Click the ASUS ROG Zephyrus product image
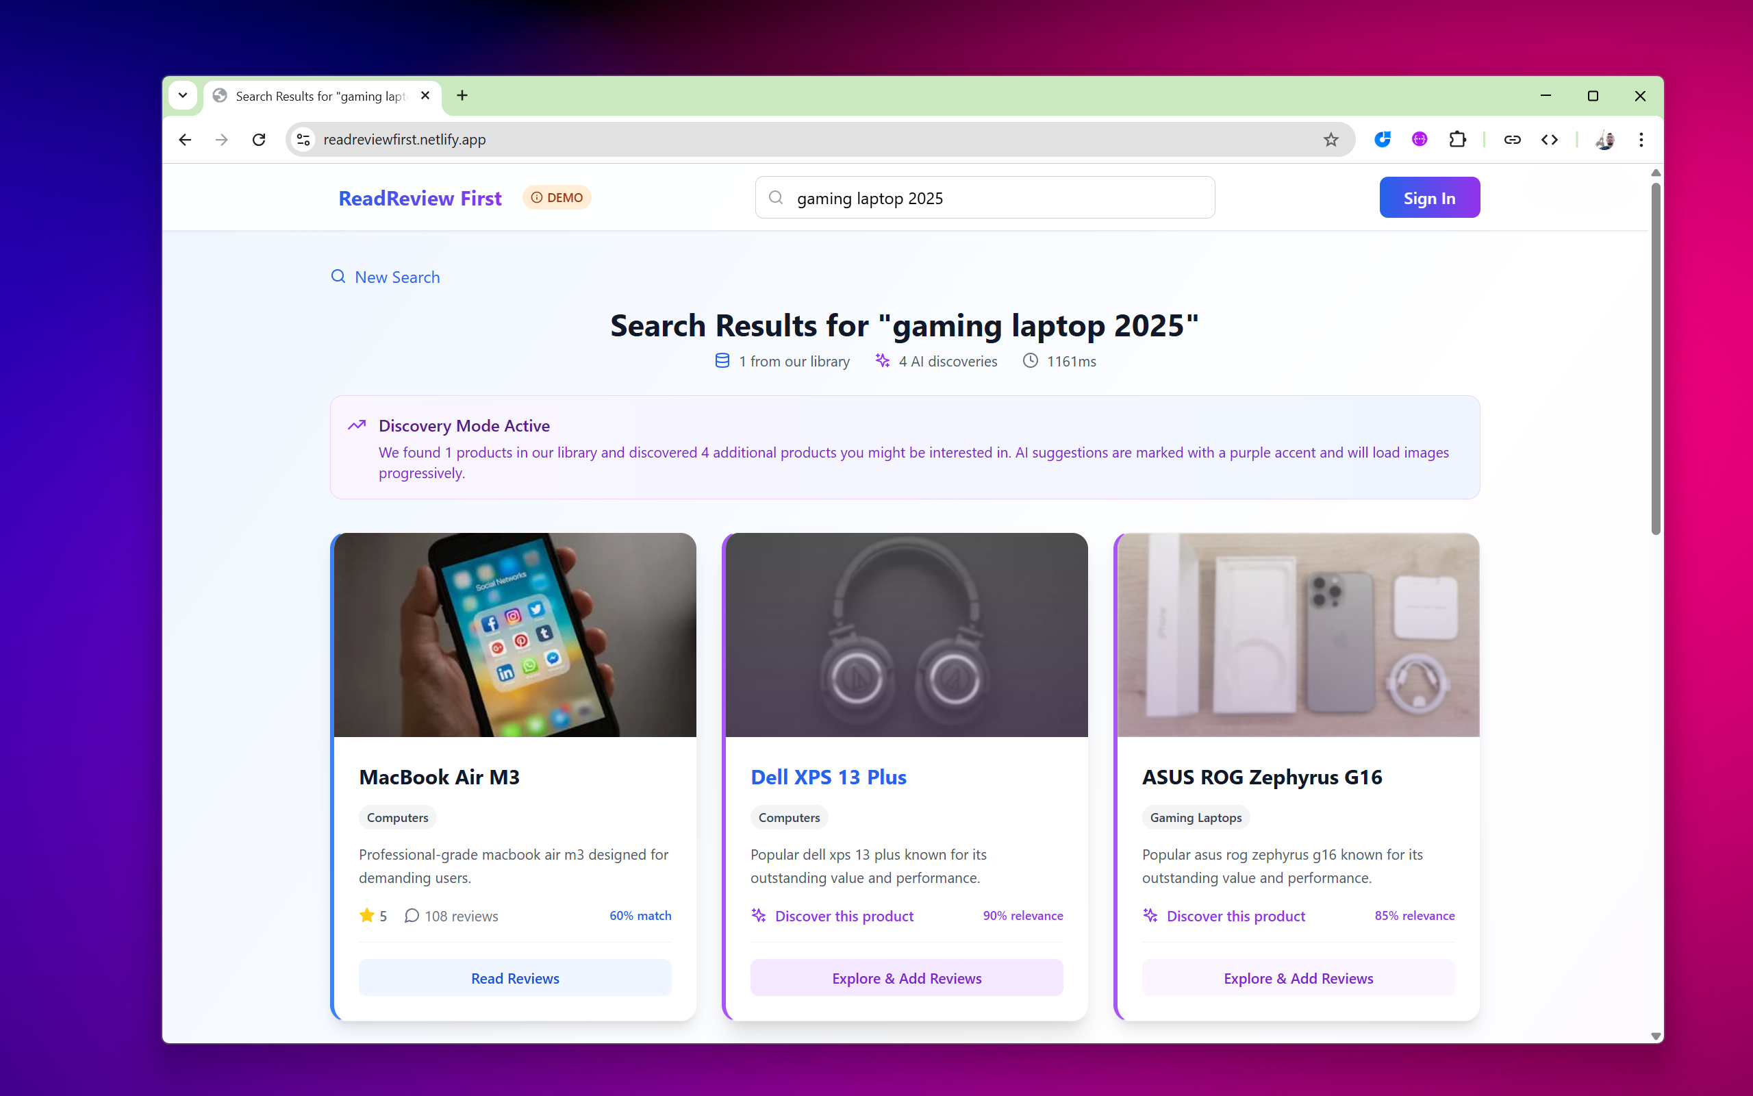This screenshot has width=1753, height=1096. coord(1298,635)
